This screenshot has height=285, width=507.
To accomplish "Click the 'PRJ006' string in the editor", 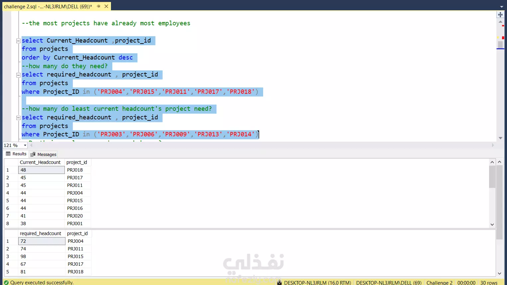I will pos(144,134).
